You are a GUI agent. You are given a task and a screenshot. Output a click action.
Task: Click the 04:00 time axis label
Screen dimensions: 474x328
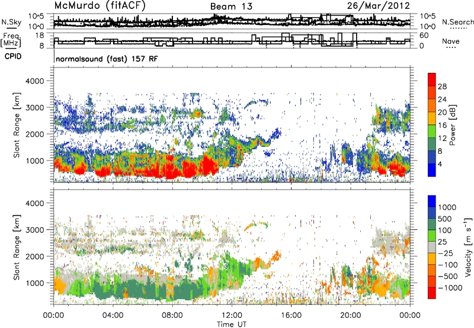pyautogui.click(x=113, y=316)
